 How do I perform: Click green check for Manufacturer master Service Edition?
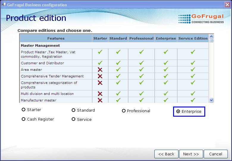[193, 100]
